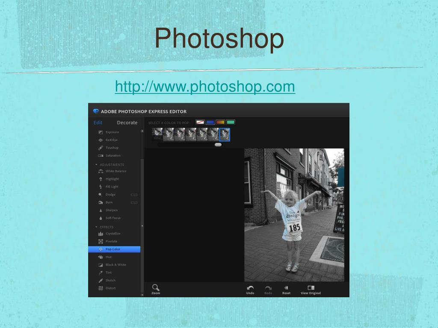438x328 pixels.
Task: Apply the Pixelate effect
Action: pos(108,242)
